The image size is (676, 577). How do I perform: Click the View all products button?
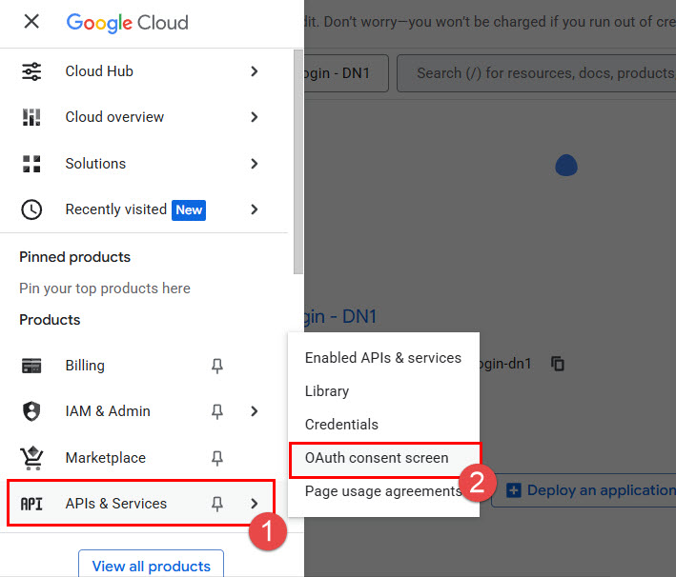[x=151, y=566]
